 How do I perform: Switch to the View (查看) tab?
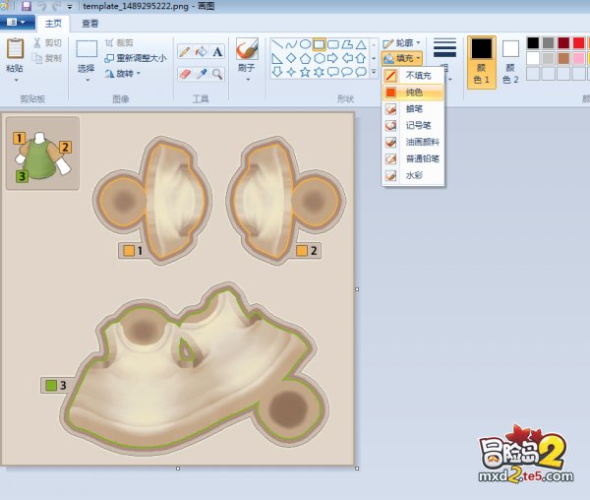[x=90, y=24]
